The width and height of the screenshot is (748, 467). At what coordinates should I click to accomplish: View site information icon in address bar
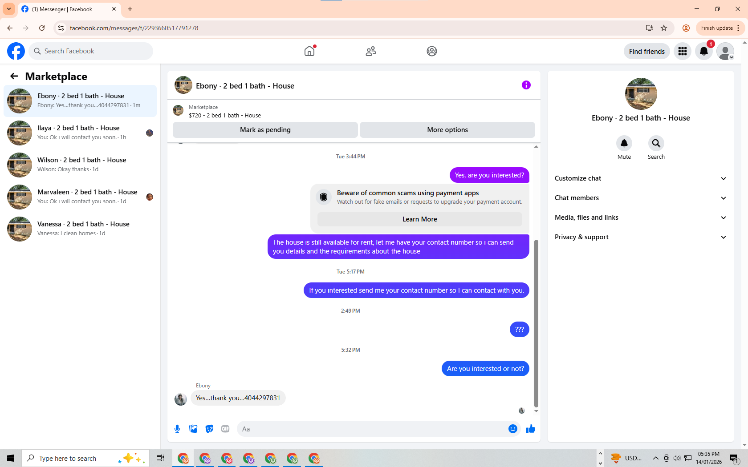[61, 28]
